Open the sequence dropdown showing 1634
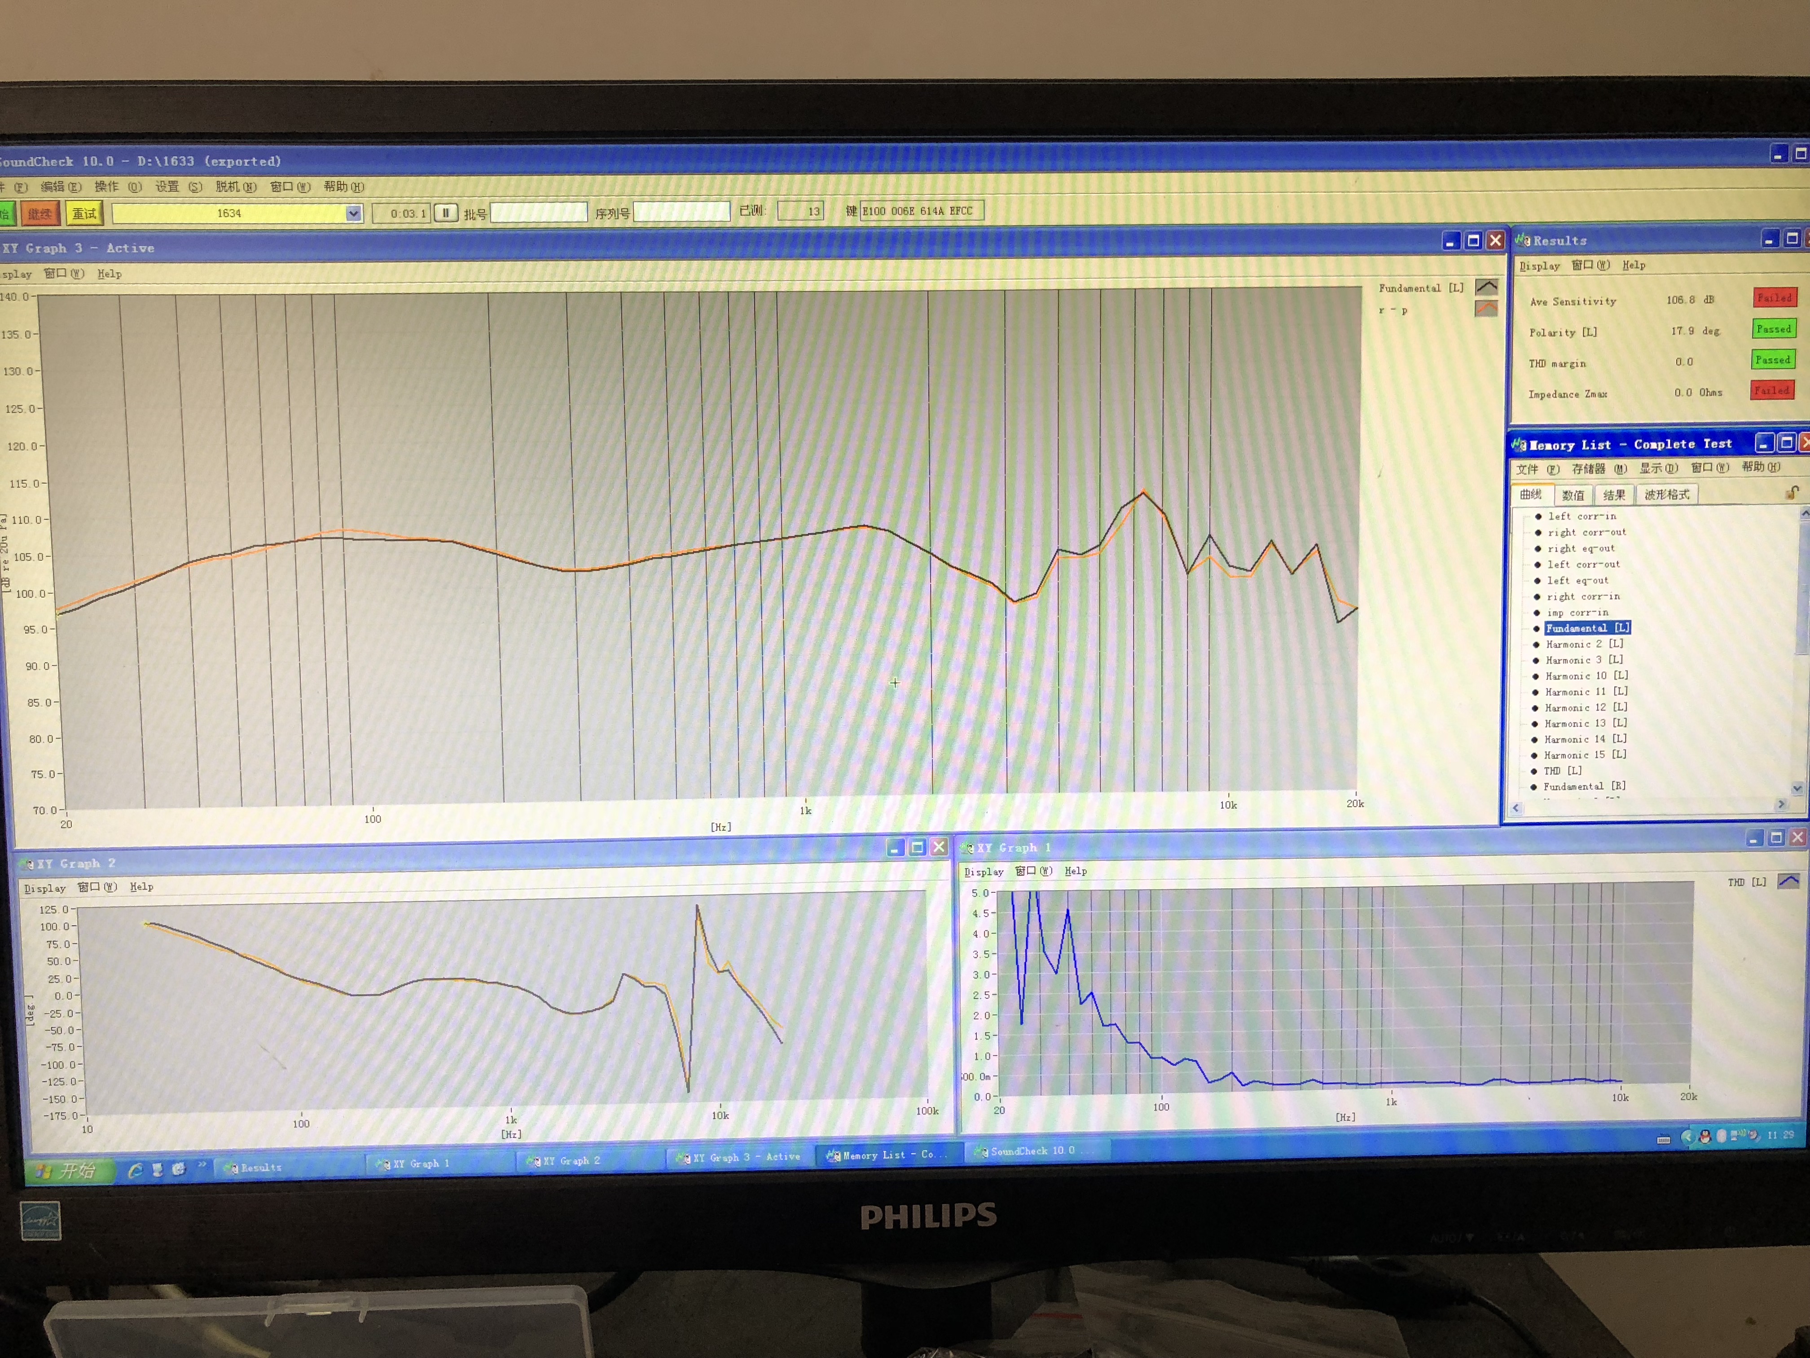The width and height of the screenshot is (1810, 1358). point(353,214)
